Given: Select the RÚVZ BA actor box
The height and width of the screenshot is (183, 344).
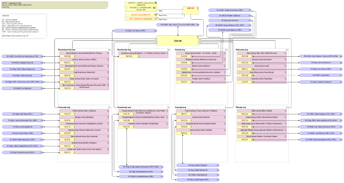Looking at the screenshot, I should pos(129,56).
